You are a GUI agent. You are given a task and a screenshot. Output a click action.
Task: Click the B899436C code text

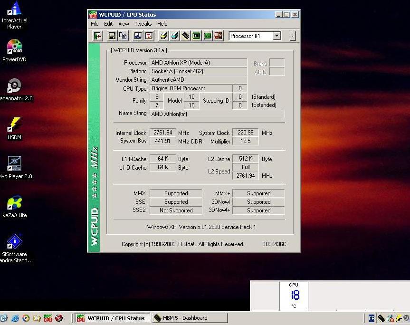tap(274, 244)
